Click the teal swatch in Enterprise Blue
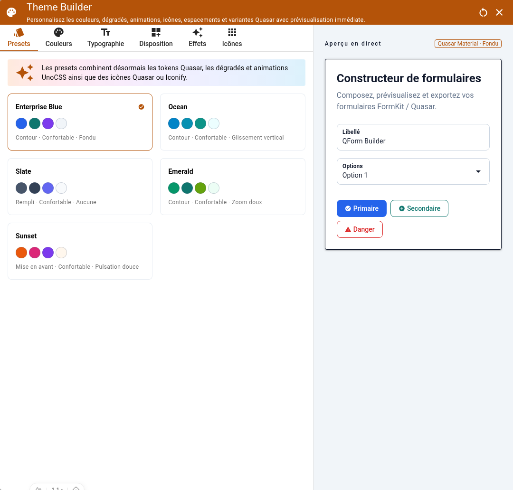Screen dimensions: 513x490 point(35,123)
